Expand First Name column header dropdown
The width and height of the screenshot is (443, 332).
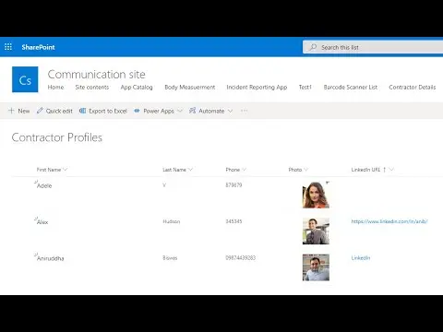66,170
